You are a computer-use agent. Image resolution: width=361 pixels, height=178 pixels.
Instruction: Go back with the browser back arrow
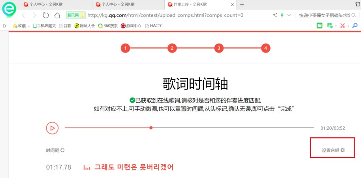23,15
